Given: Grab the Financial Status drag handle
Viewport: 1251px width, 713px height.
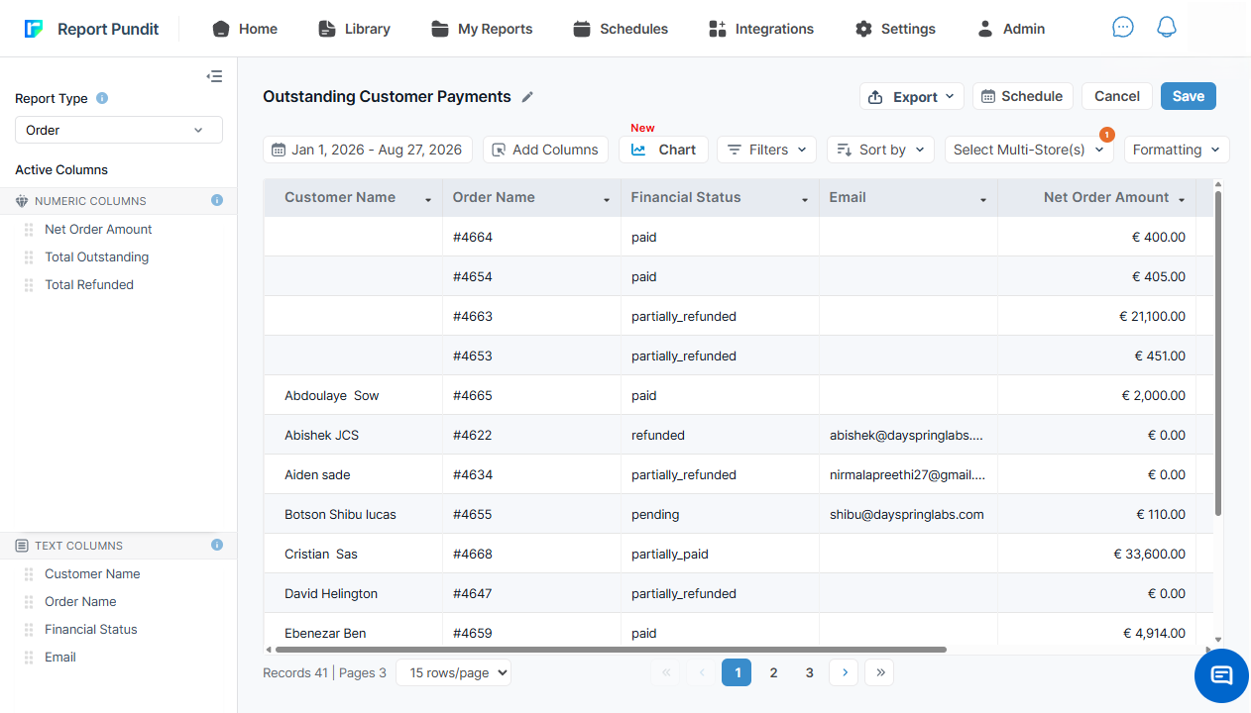Looking at the screenshot, I should tap(30, 629).
